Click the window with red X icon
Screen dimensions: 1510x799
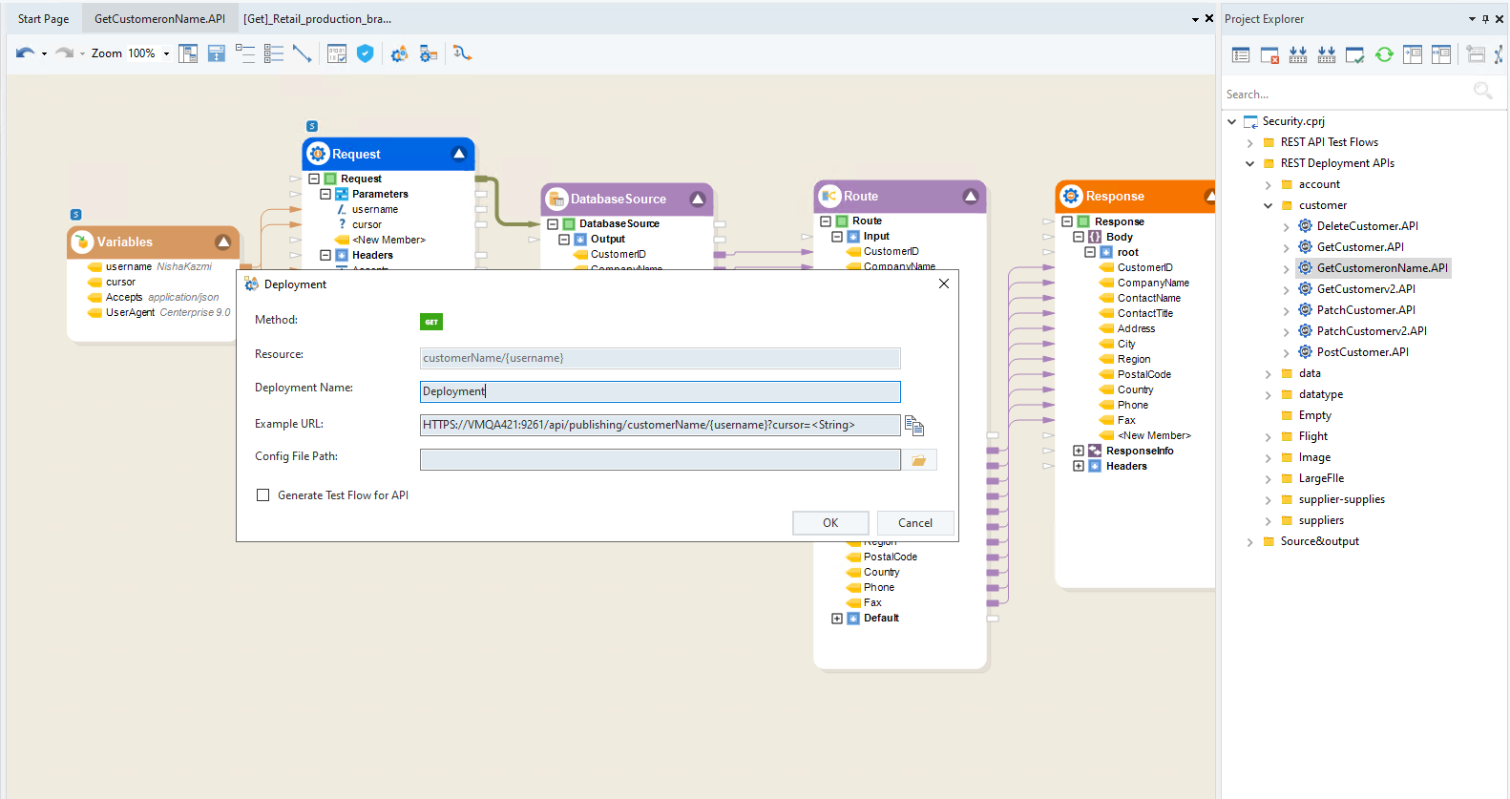click(1269, 54)
